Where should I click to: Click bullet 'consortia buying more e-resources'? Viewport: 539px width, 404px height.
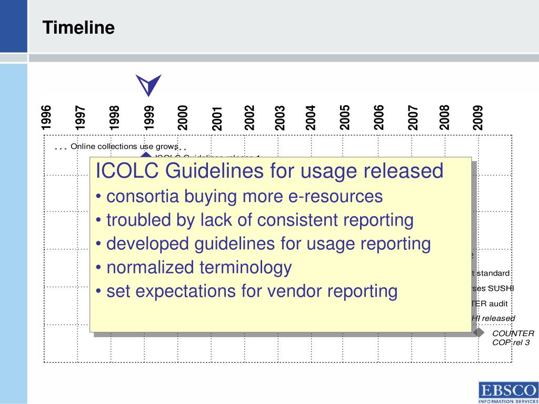(x=239, y=197)
